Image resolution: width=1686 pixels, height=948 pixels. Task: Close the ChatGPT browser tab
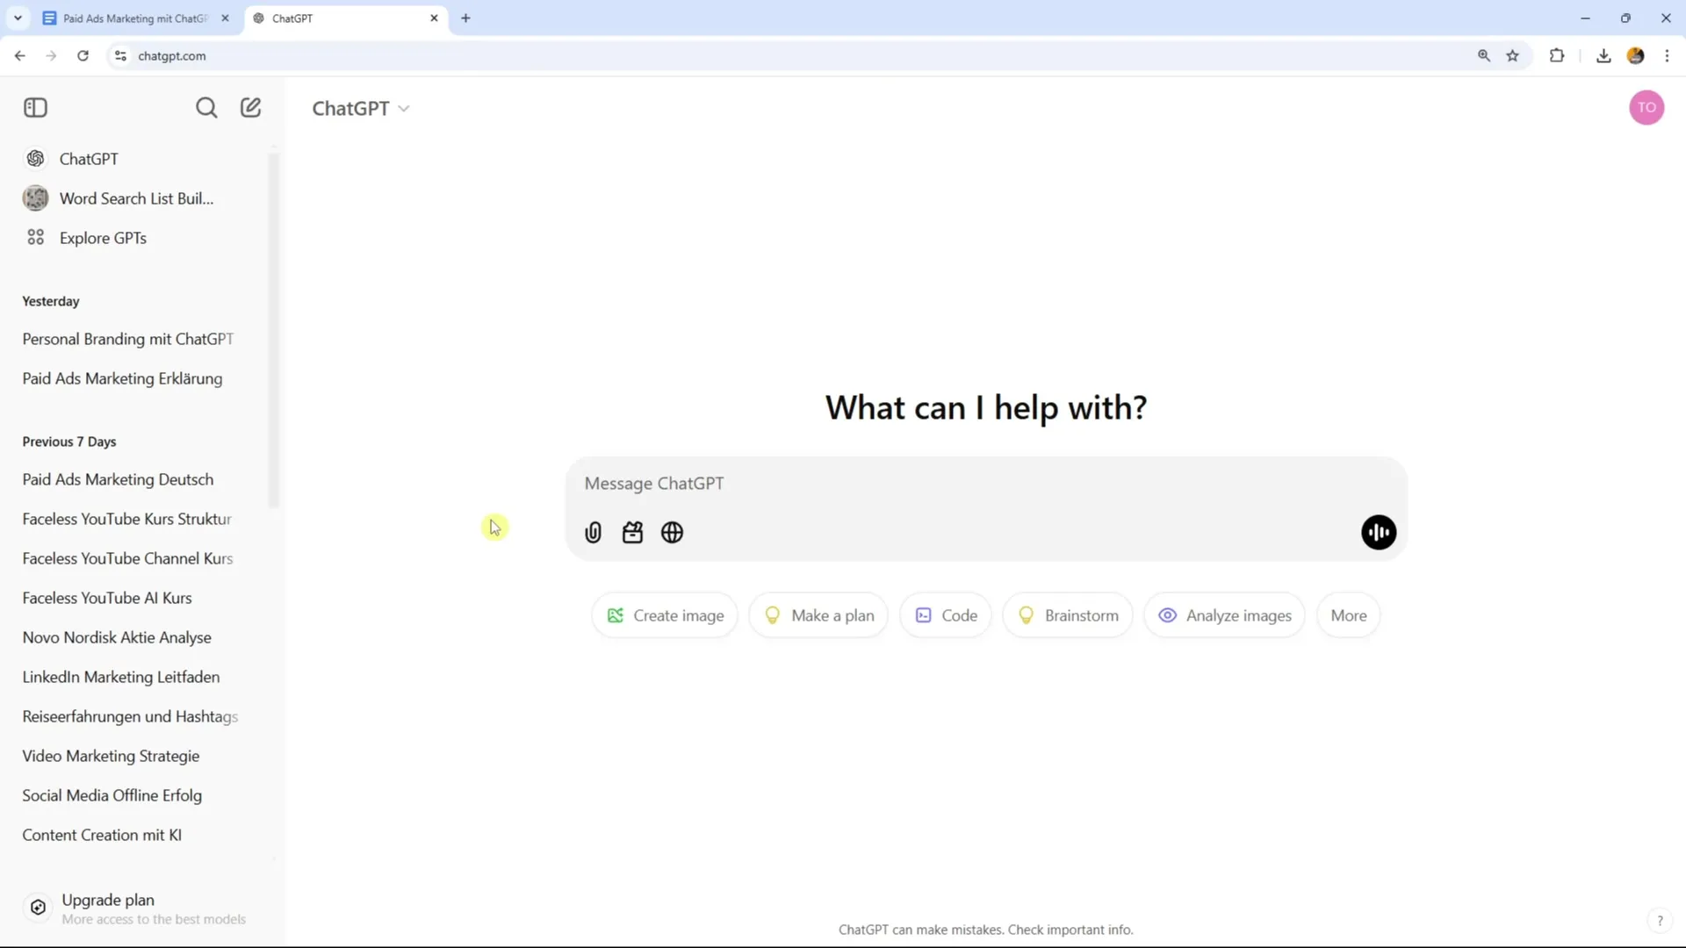[x=434, y=18]
